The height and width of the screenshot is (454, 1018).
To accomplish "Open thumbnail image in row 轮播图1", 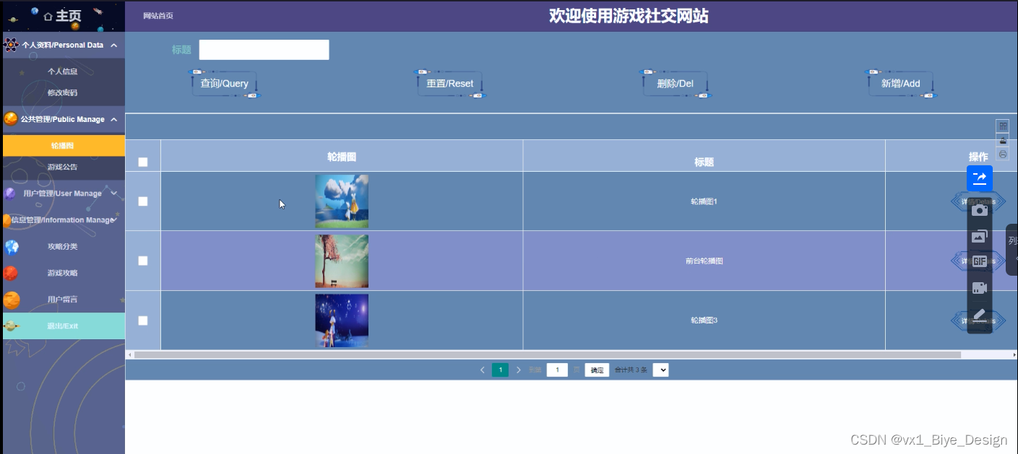I will (x=342, y=201).
